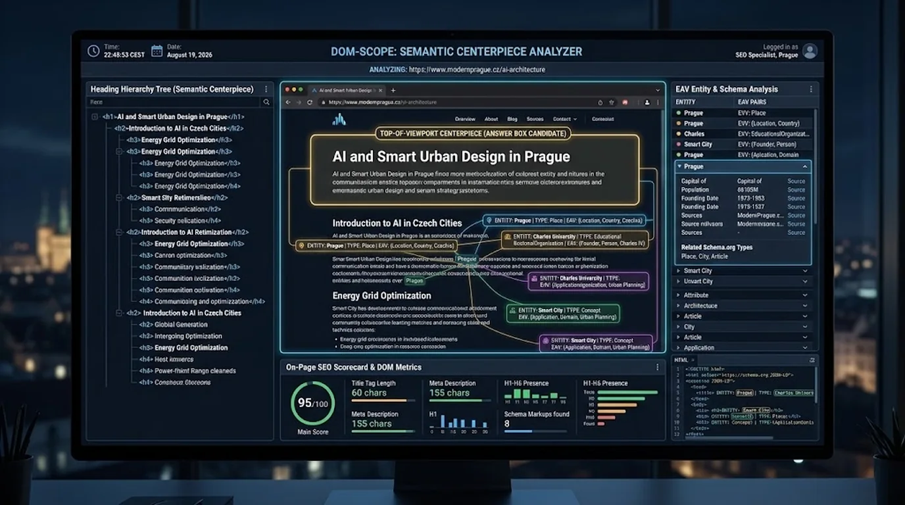Image resolution: width=905 pixels, height=505 pixels.
Task: Open the Overview item in the site navigation
Action: (x=465, y=119)
